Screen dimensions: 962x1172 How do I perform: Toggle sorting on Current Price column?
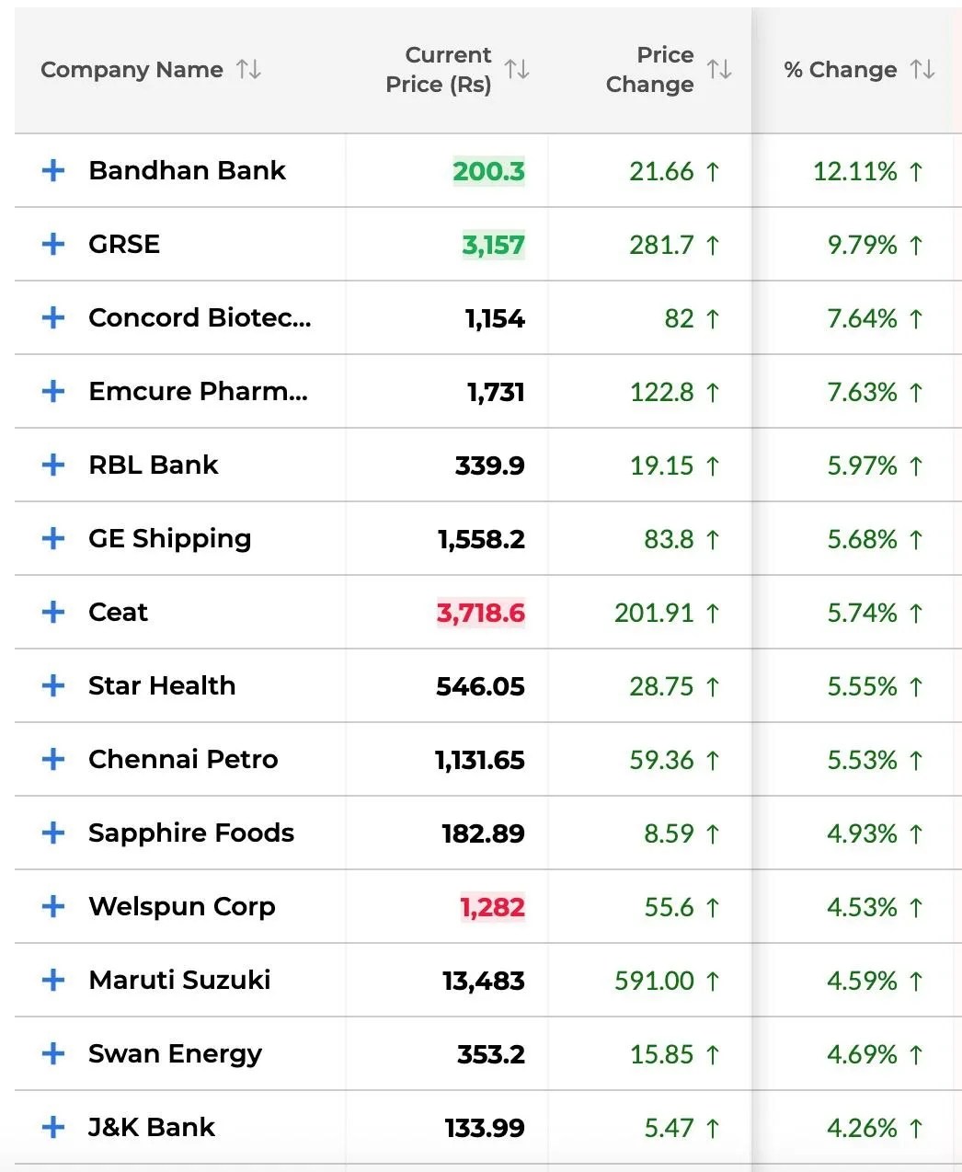pos(516,70)
